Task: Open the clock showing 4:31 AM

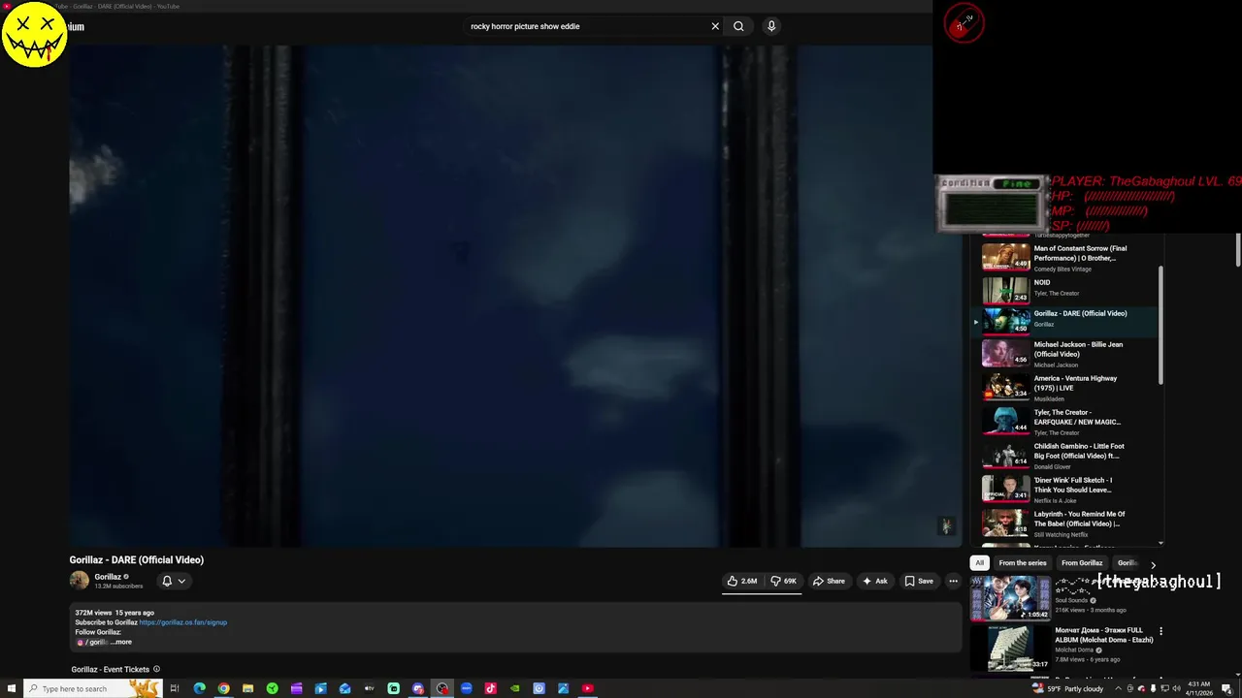Action: coord(1200,688)
